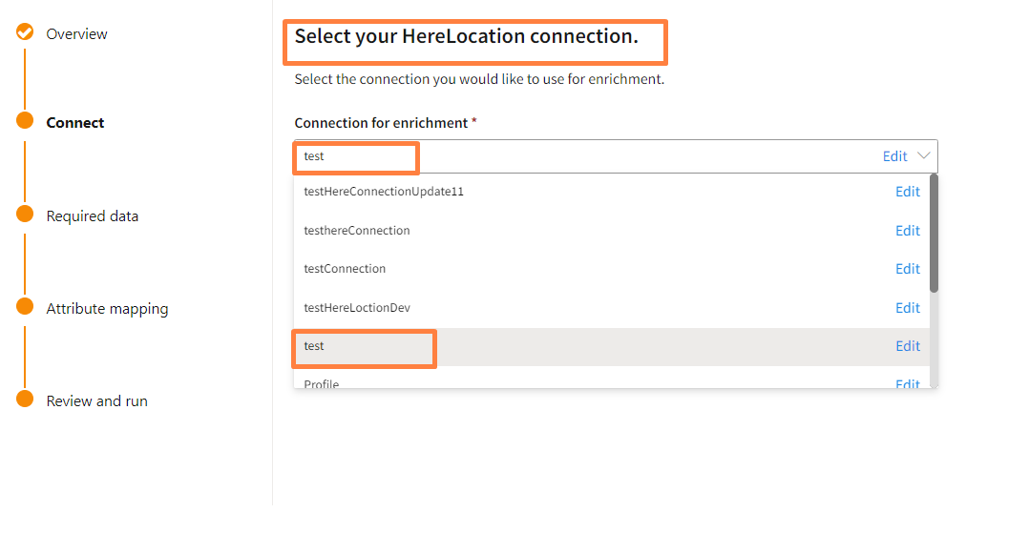The height and width of the screenshot is (533, 1029).
Task: Click the Connect step circle icon
Action: click(x=25, y=121)
